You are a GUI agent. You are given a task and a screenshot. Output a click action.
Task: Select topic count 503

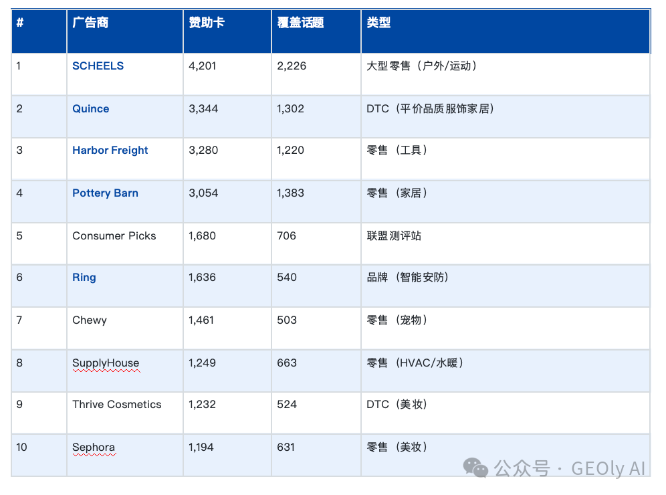click(x=287, y=320)
